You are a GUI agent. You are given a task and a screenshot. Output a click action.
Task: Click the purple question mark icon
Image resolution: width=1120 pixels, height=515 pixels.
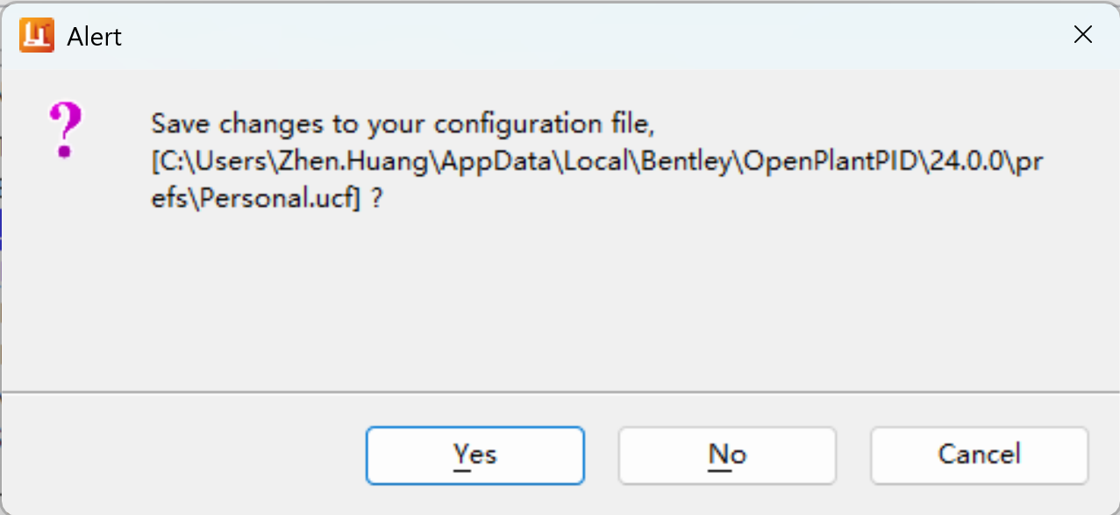pyautogui.click(x=65, y=130)
